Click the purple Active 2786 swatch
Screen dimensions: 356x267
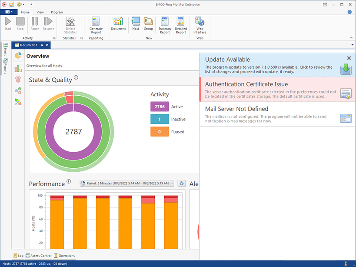160,107
